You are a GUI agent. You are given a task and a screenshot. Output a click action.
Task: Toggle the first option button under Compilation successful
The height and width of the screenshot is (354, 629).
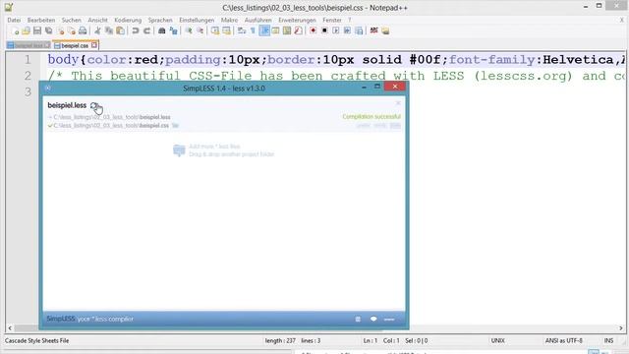(363, 126)
